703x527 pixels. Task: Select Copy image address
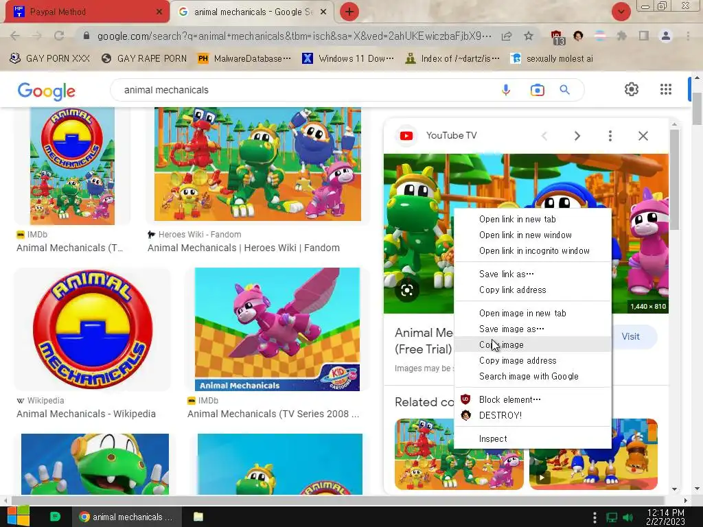tap(533, 361)
